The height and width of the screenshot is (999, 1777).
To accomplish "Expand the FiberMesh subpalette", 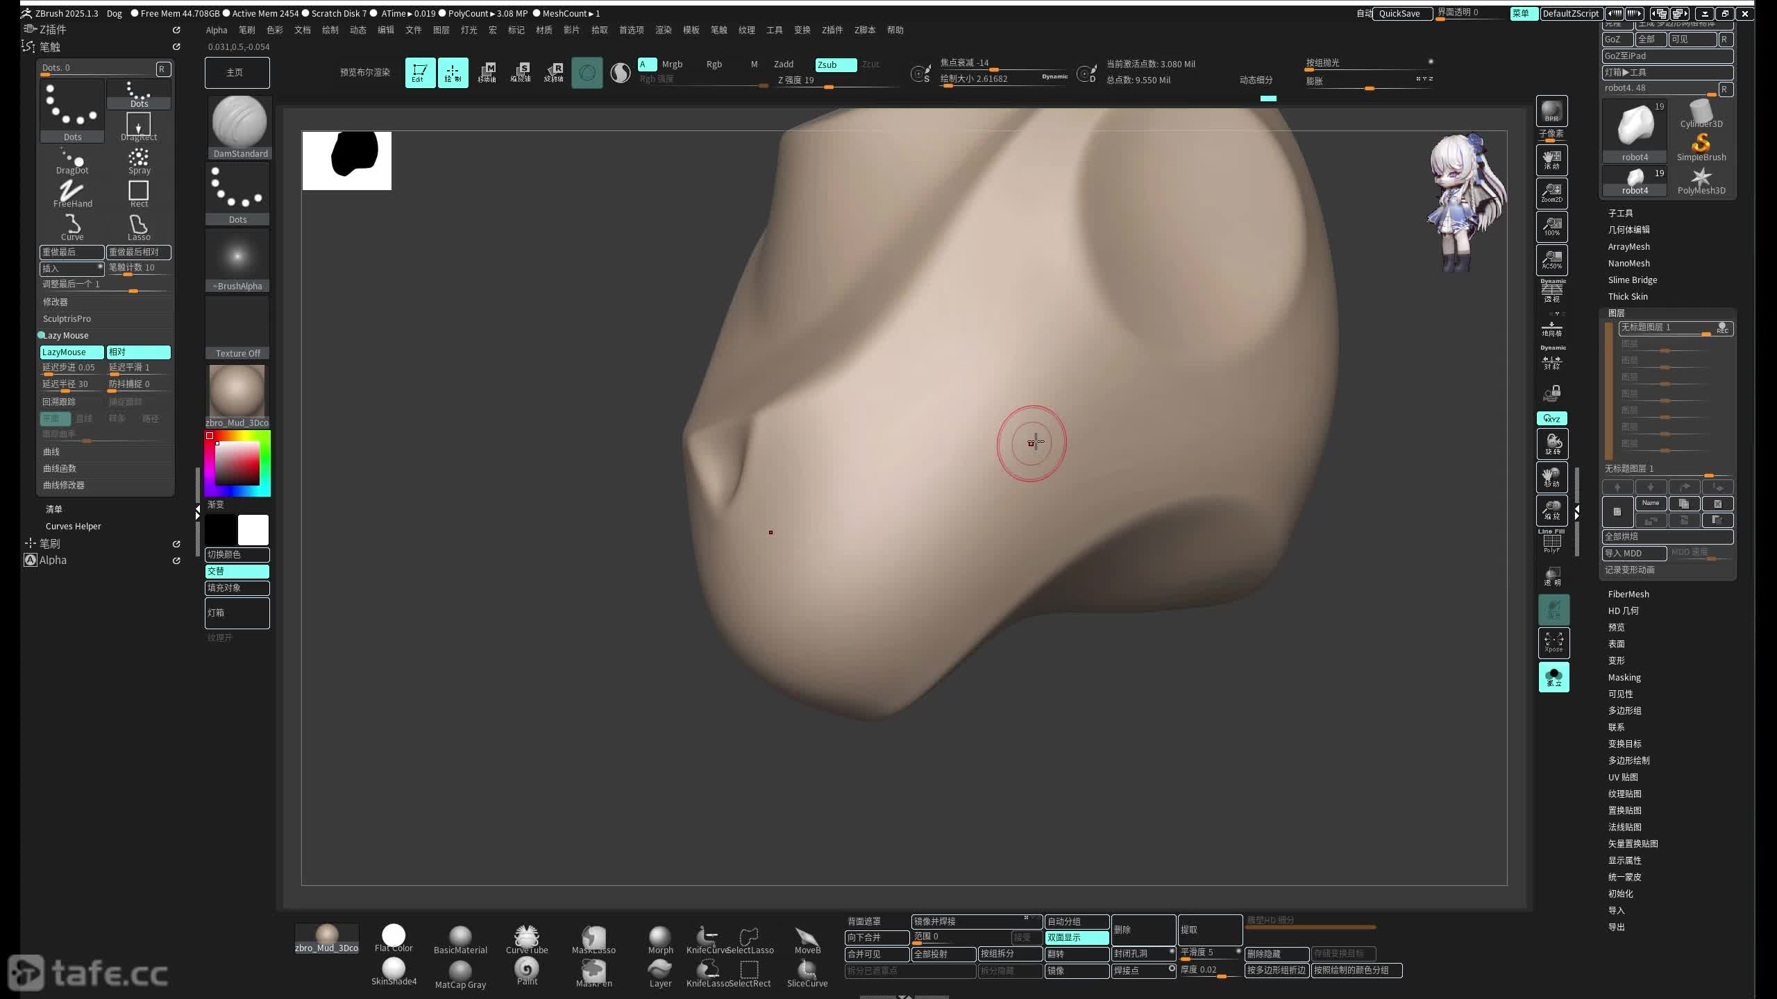I will click(x=1628, y=594).
